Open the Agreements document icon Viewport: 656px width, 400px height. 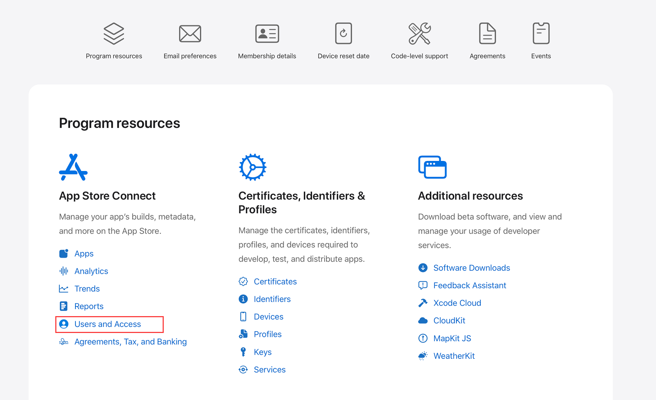(487, 34)
